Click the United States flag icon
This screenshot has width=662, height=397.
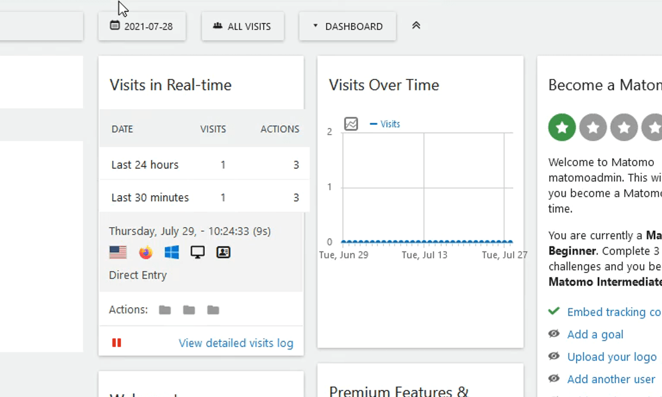[118, 253]
